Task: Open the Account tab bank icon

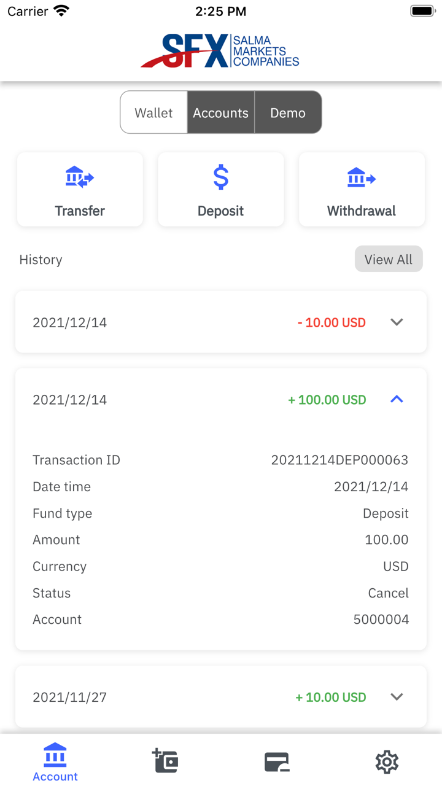Action: [x=55, y=755]
